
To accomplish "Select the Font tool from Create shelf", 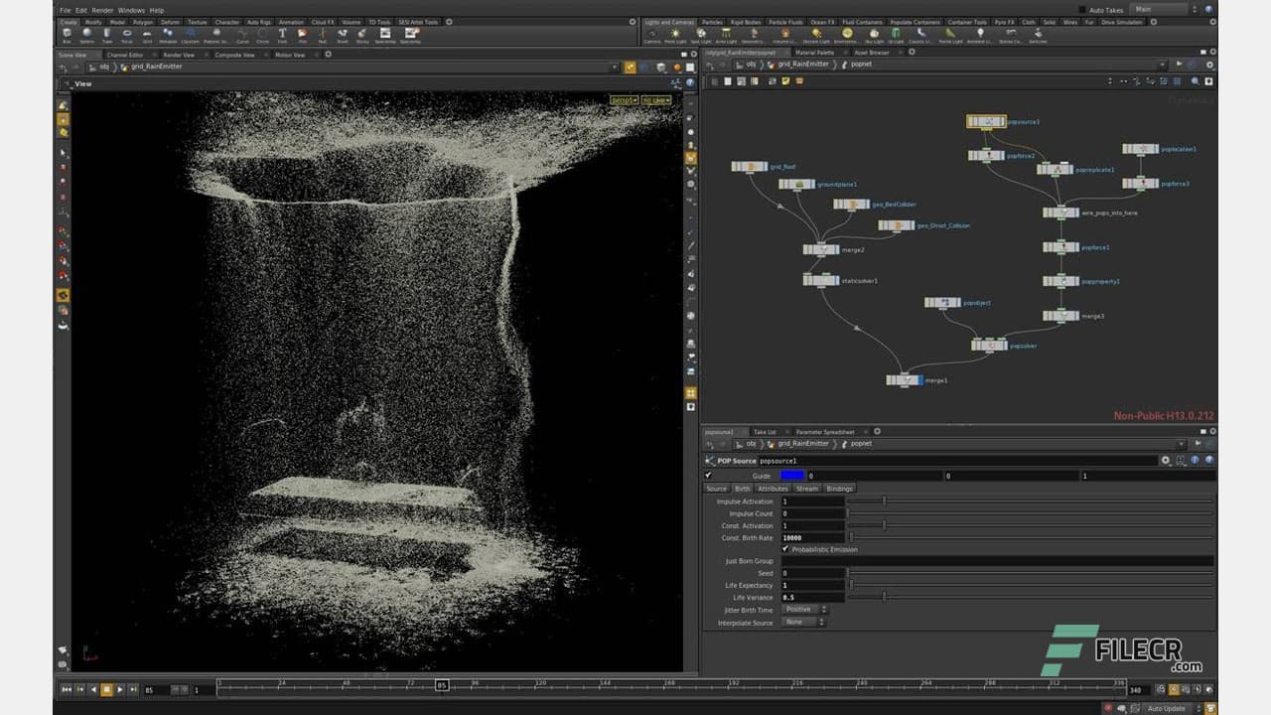I will (281, 34).
